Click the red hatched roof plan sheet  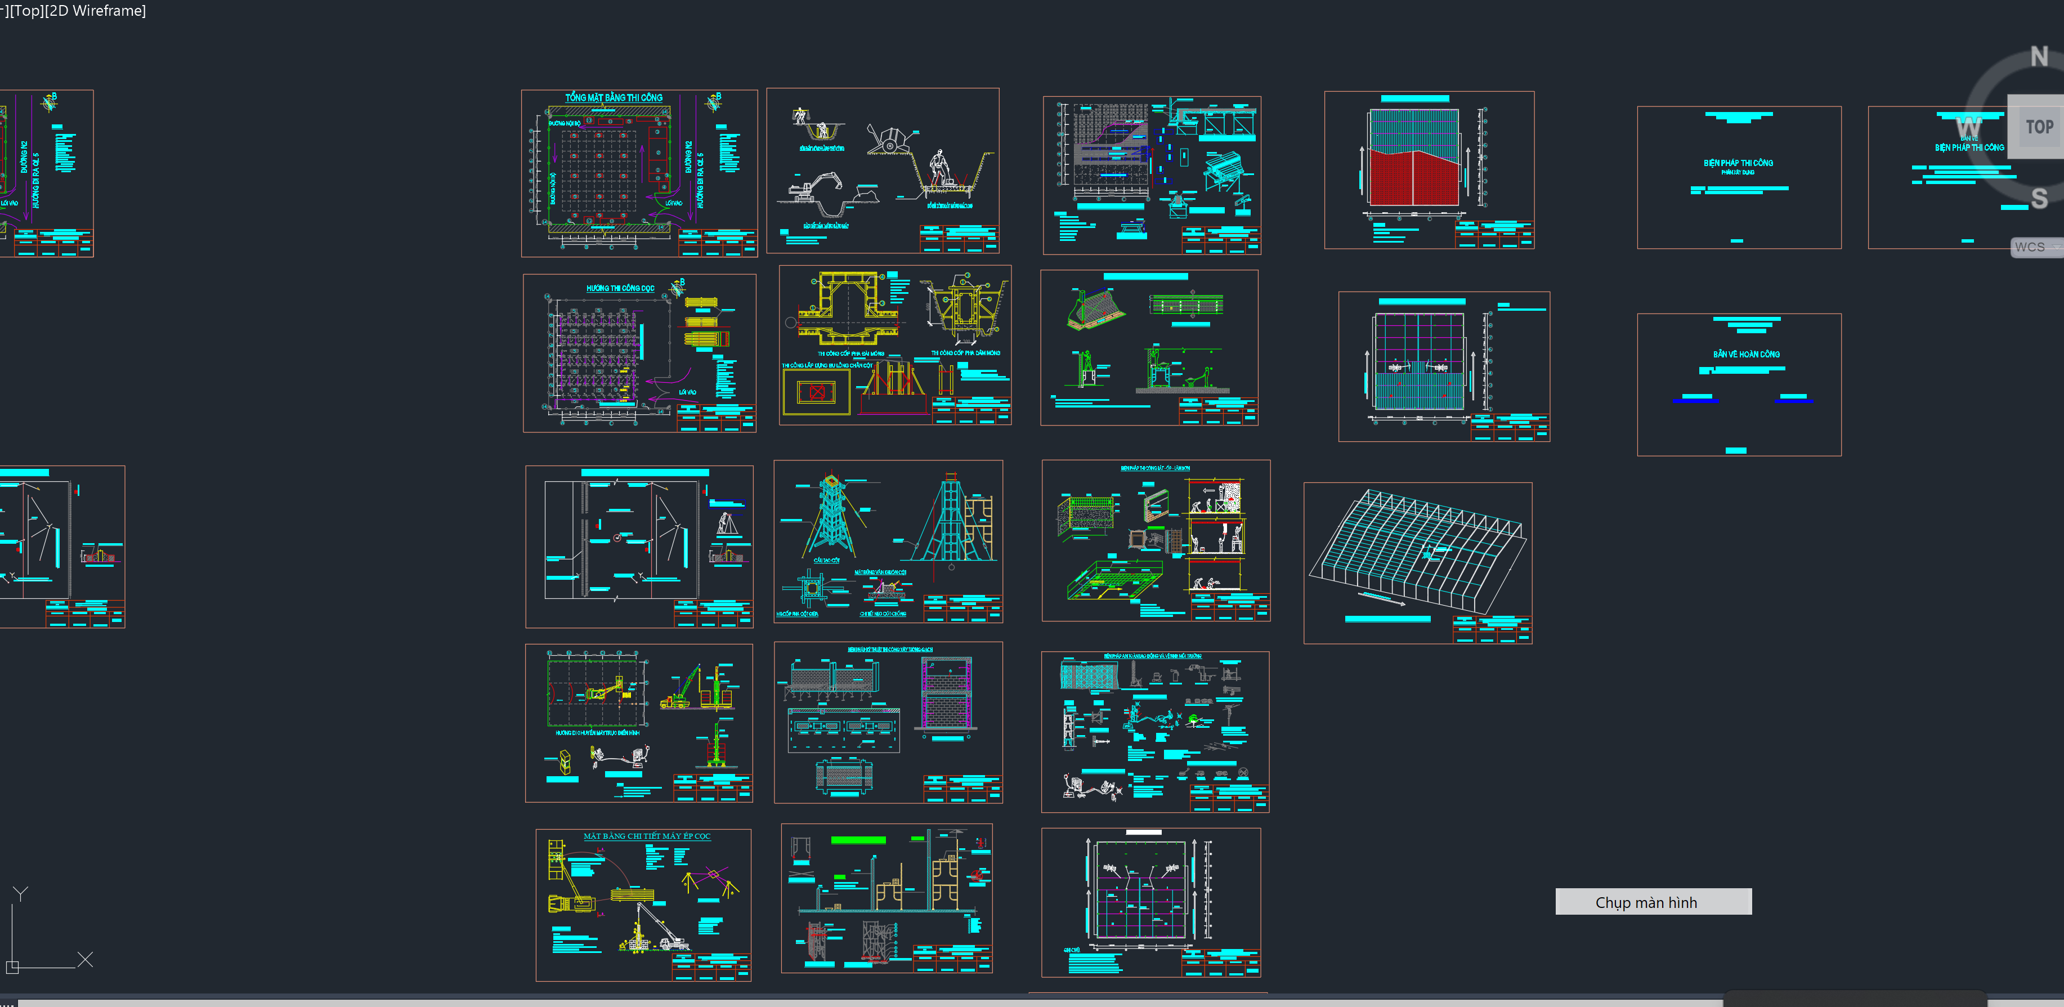(1429, 170)
